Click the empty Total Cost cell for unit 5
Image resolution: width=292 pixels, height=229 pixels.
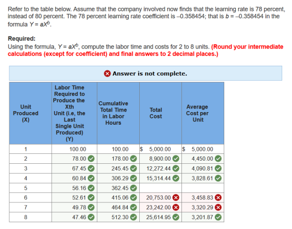(x=161, y=188)
